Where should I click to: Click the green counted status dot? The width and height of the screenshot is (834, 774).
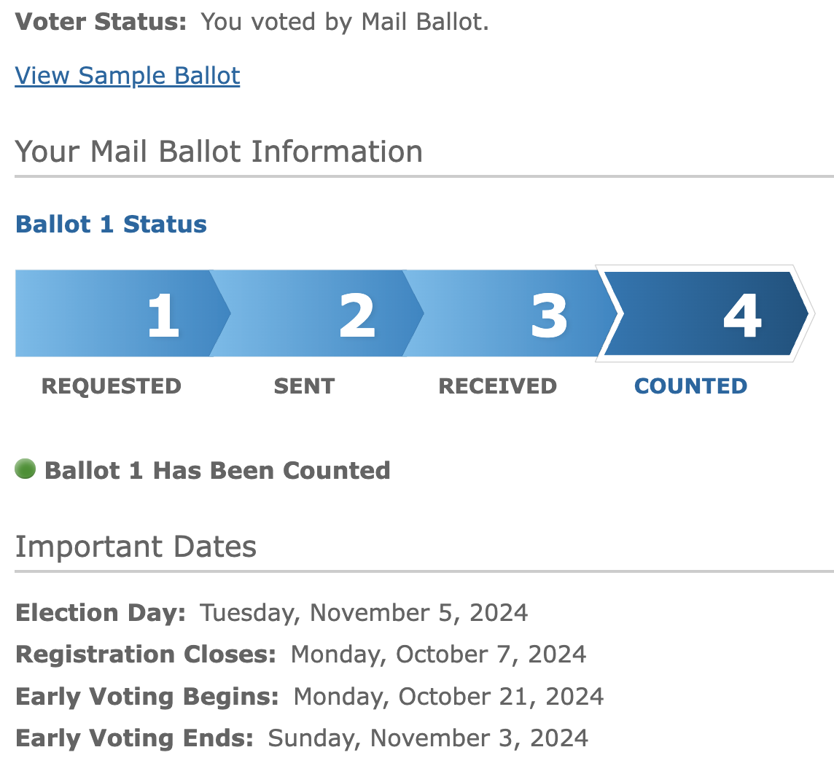[25, 469]
